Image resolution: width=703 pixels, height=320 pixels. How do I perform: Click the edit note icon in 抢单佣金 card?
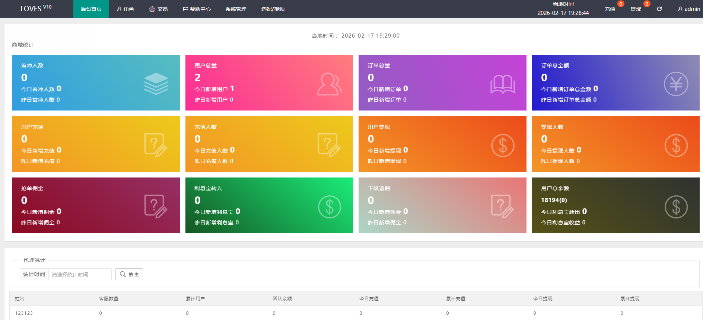[x=156, y=207]
